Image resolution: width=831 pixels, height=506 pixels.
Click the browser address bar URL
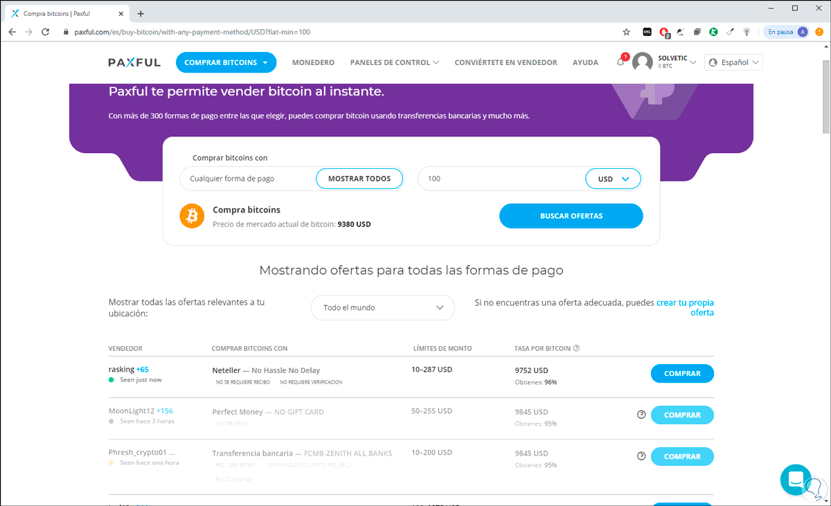coord(192,32)
